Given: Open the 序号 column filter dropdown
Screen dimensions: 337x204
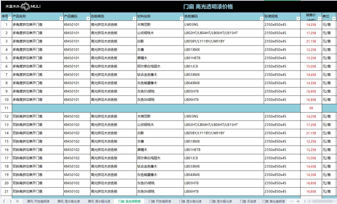Looking at the screenshot, I should pyautogui.click(x=10, y=19).
